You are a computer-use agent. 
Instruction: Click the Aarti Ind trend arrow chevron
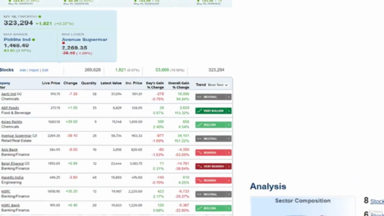[x=229, y=97]
